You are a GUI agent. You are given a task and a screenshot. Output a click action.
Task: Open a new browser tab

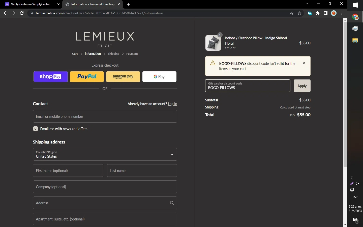coord(128,4)
